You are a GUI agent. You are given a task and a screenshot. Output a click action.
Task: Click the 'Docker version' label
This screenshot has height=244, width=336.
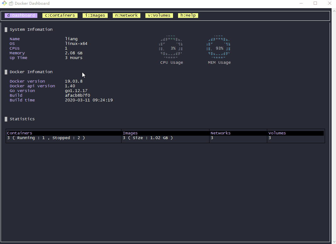(x=27, y=81)
